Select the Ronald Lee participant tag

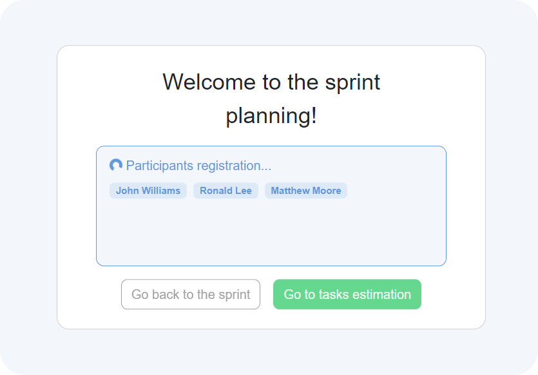pos(226,191)
